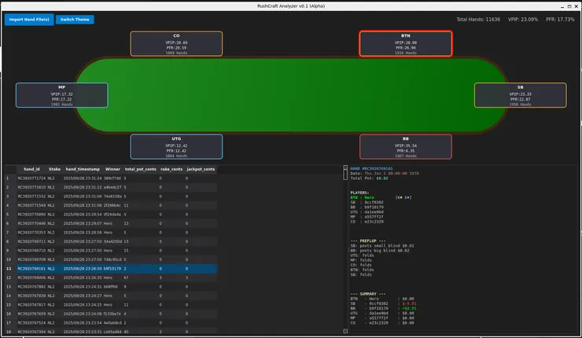Click the hand_timestamp column header

pyautogui.click(x=83, y=169)
